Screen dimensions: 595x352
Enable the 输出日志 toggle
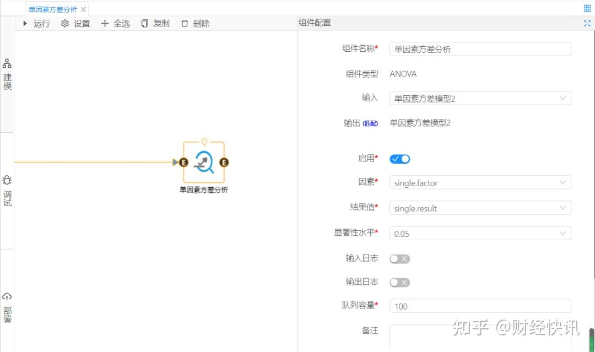[399, 282]
